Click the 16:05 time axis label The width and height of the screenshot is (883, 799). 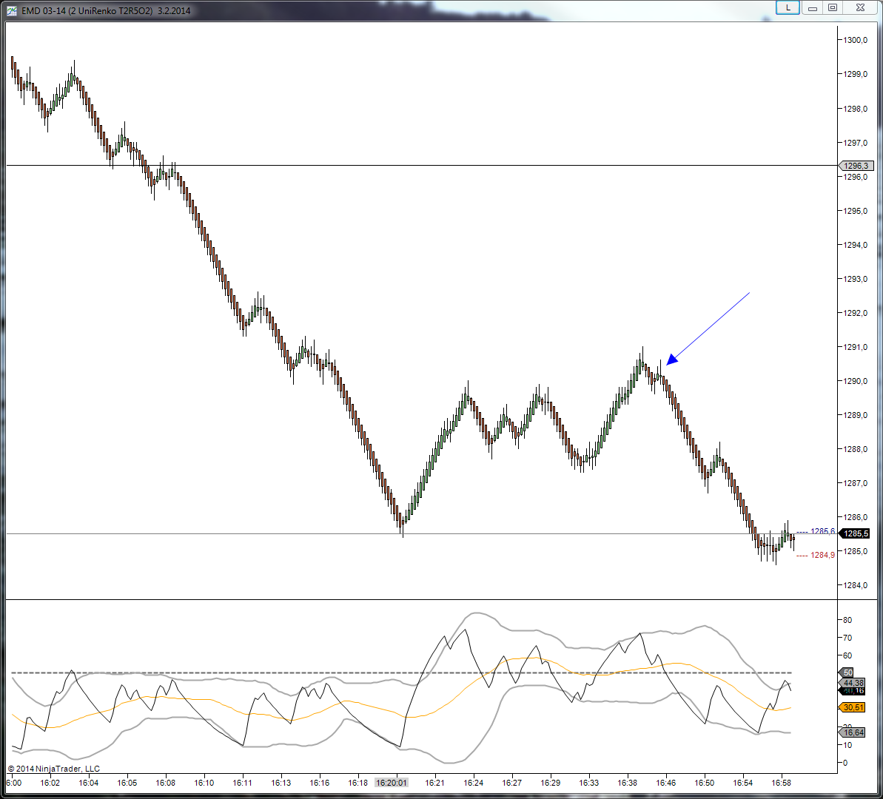[127, 783]
